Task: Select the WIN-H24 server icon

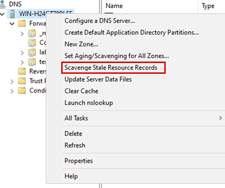Action: tap(12, 14)
